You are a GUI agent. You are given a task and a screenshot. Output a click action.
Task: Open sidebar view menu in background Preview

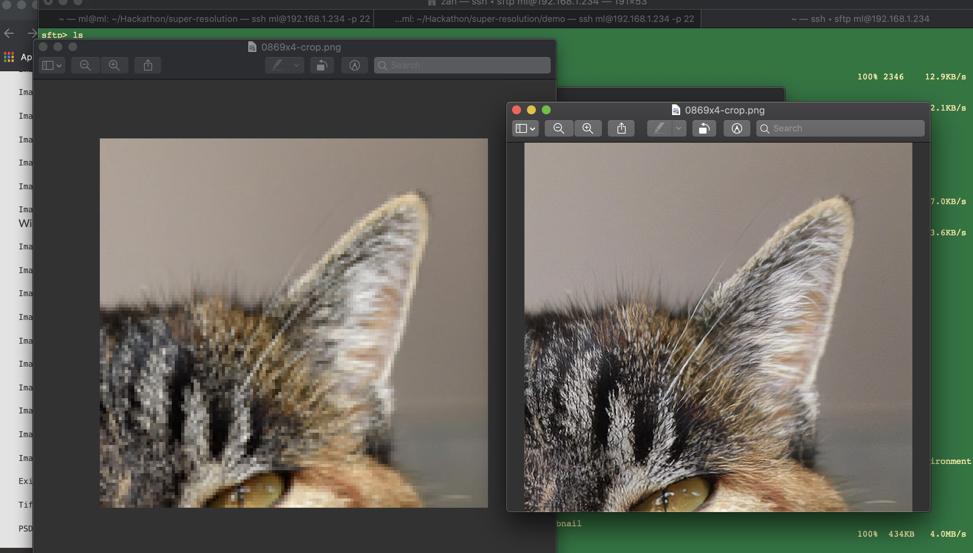click(52, 65)
